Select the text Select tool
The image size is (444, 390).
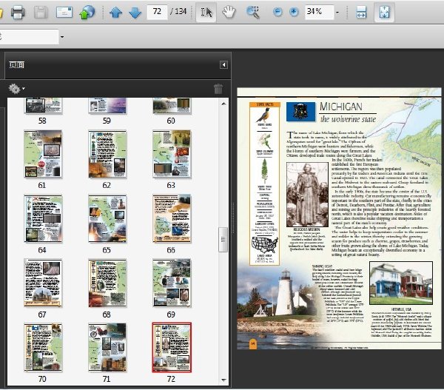pyautogui.click(x=206, y=12)
